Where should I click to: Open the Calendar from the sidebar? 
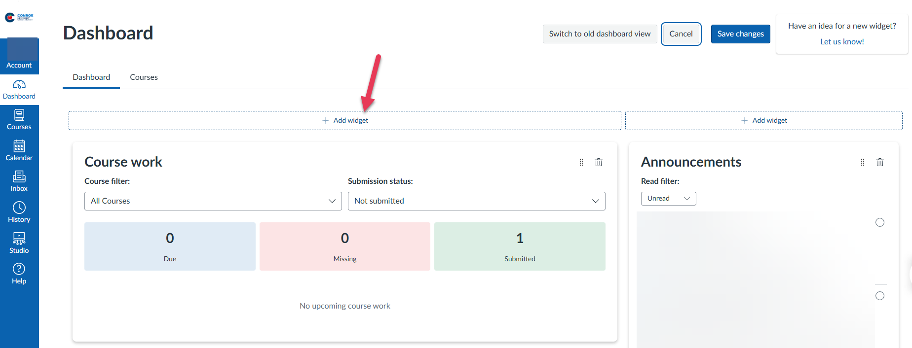point(19,150)
